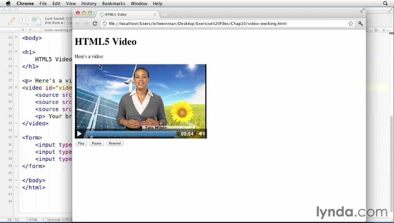Open Chrome wrench settings menu

tap(360, 24)
